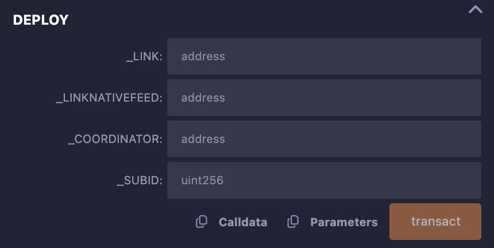This screenshot has height=248, width=494.
Task: Select the address placeholder beside _LINK
Action: click(203, 56)
